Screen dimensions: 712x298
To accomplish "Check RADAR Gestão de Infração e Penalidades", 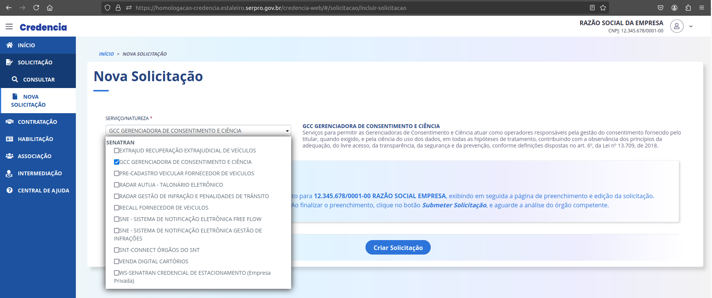I will 117,196.
